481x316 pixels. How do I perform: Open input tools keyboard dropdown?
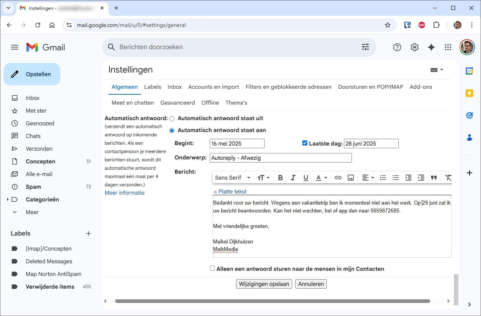[437, 70]
